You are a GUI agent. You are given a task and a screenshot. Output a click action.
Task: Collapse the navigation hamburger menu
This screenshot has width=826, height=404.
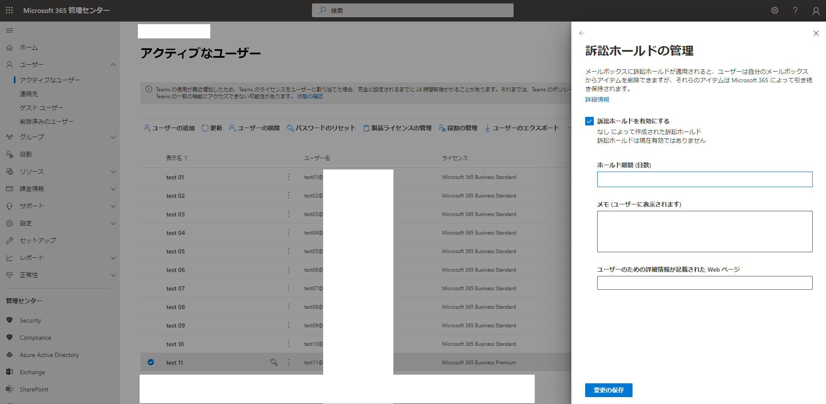(9, 31)
